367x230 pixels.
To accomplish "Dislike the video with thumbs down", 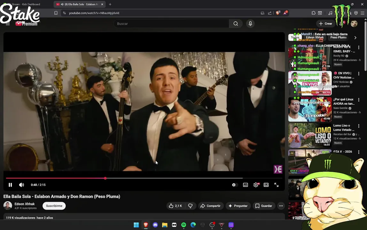I will point(190,206).
